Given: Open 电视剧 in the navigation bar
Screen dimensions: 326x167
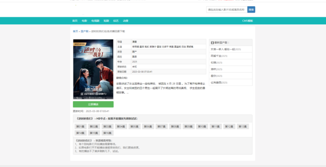Looking at the screenshot, I should point(95,21).
